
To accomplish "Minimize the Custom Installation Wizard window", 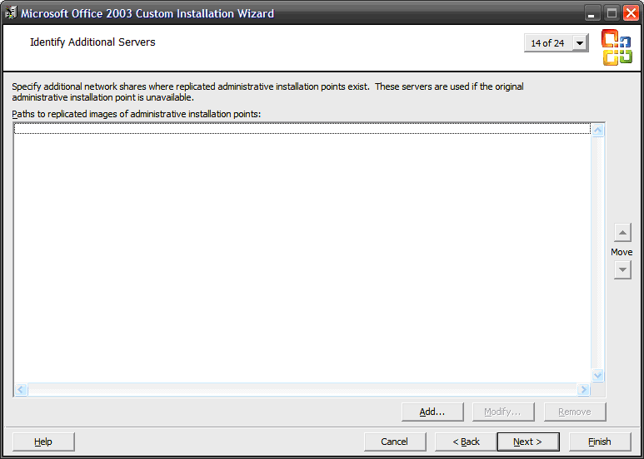I will (x=592, y=13).
